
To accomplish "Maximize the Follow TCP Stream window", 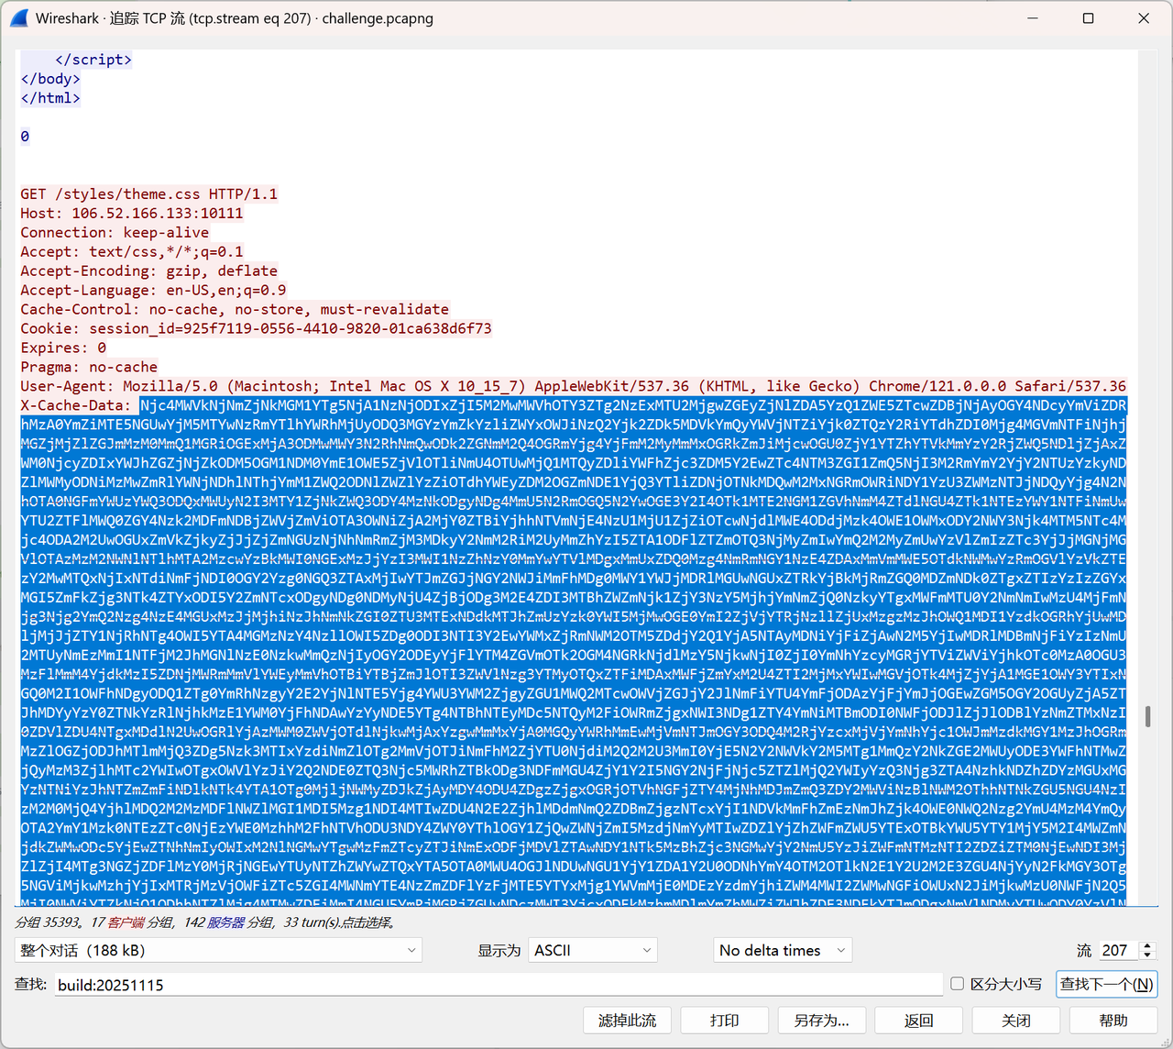I will [1088, 18].
